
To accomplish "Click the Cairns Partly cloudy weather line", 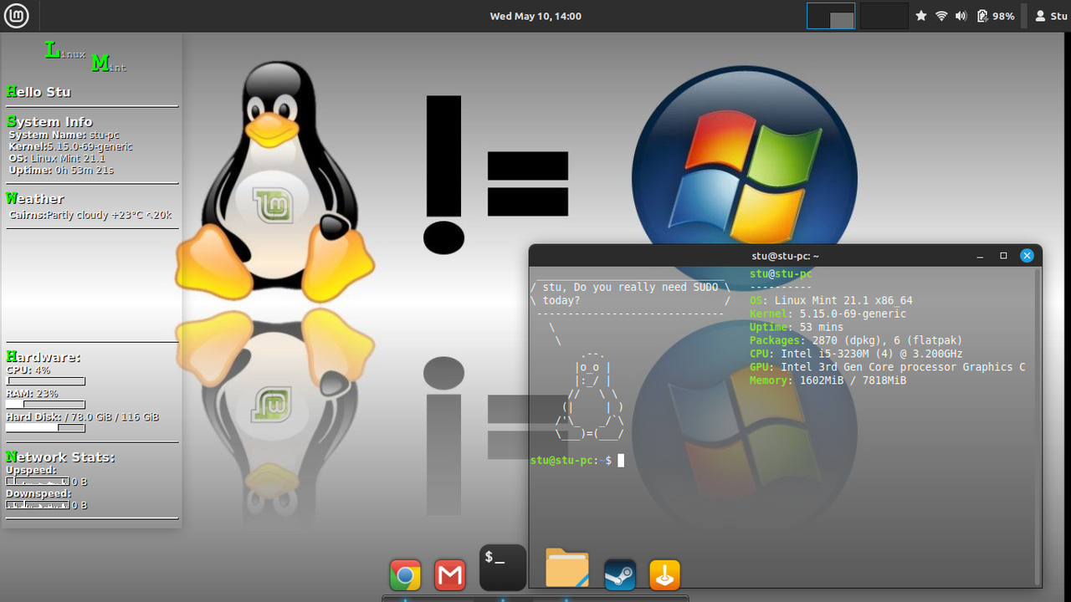I will pos(90,215).
